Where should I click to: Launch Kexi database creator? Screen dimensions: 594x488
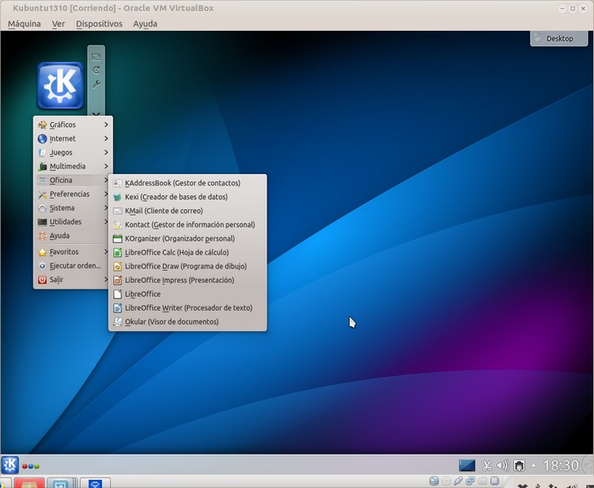click(175, 197)
